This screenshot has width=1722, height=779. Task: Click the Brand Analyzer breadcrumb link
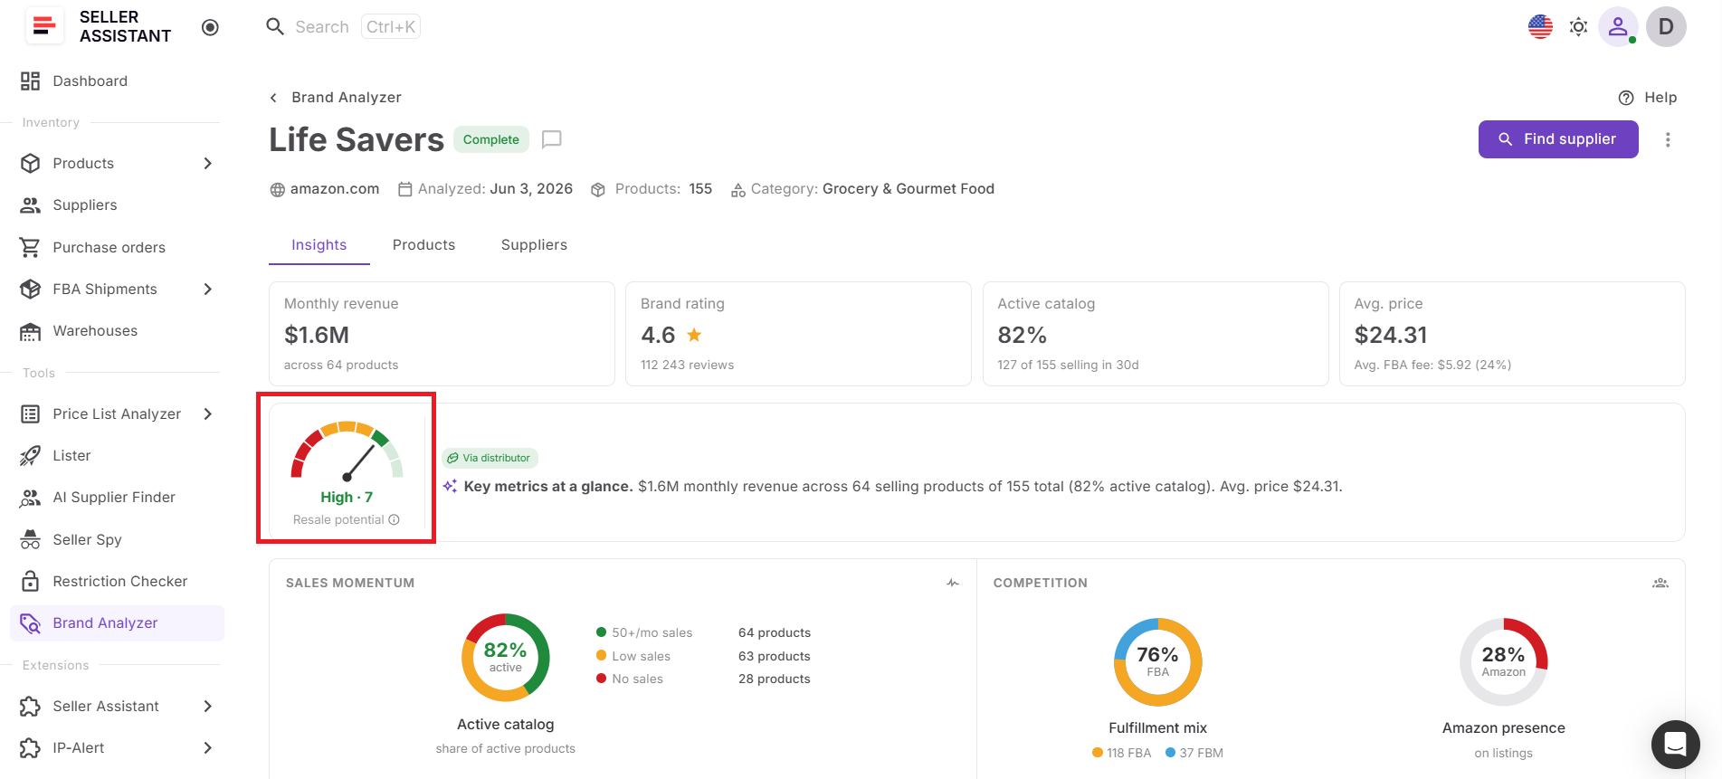pyautogui.click(x=347, y=98)
